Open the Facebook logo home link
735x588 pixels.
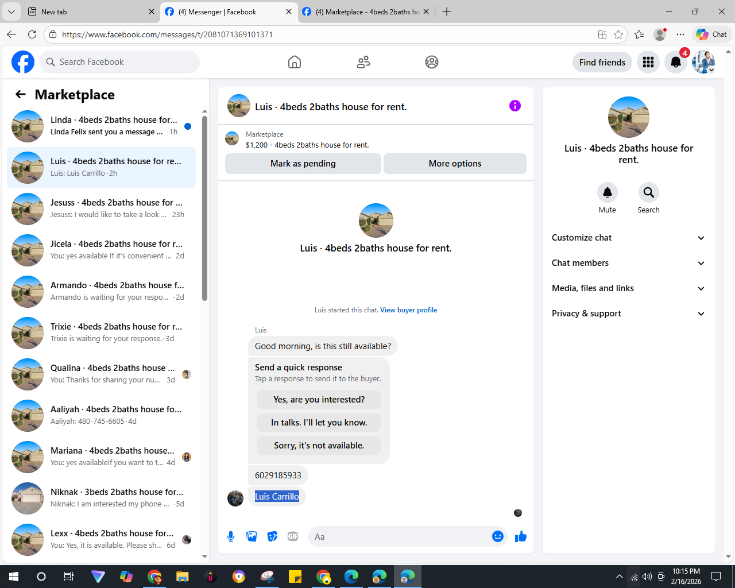(23, 62)
